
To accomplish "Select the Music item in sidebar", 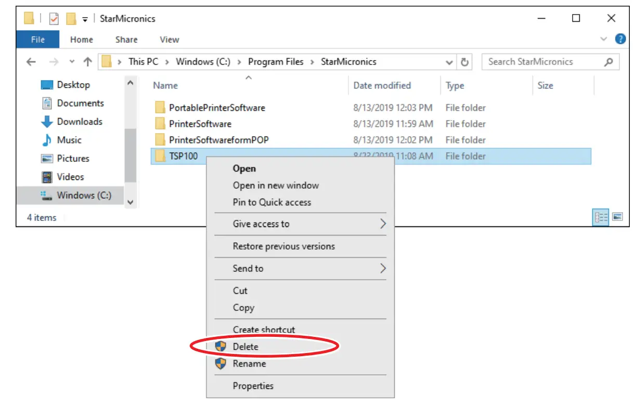I will pyautogui.click(x=73, y=140).
